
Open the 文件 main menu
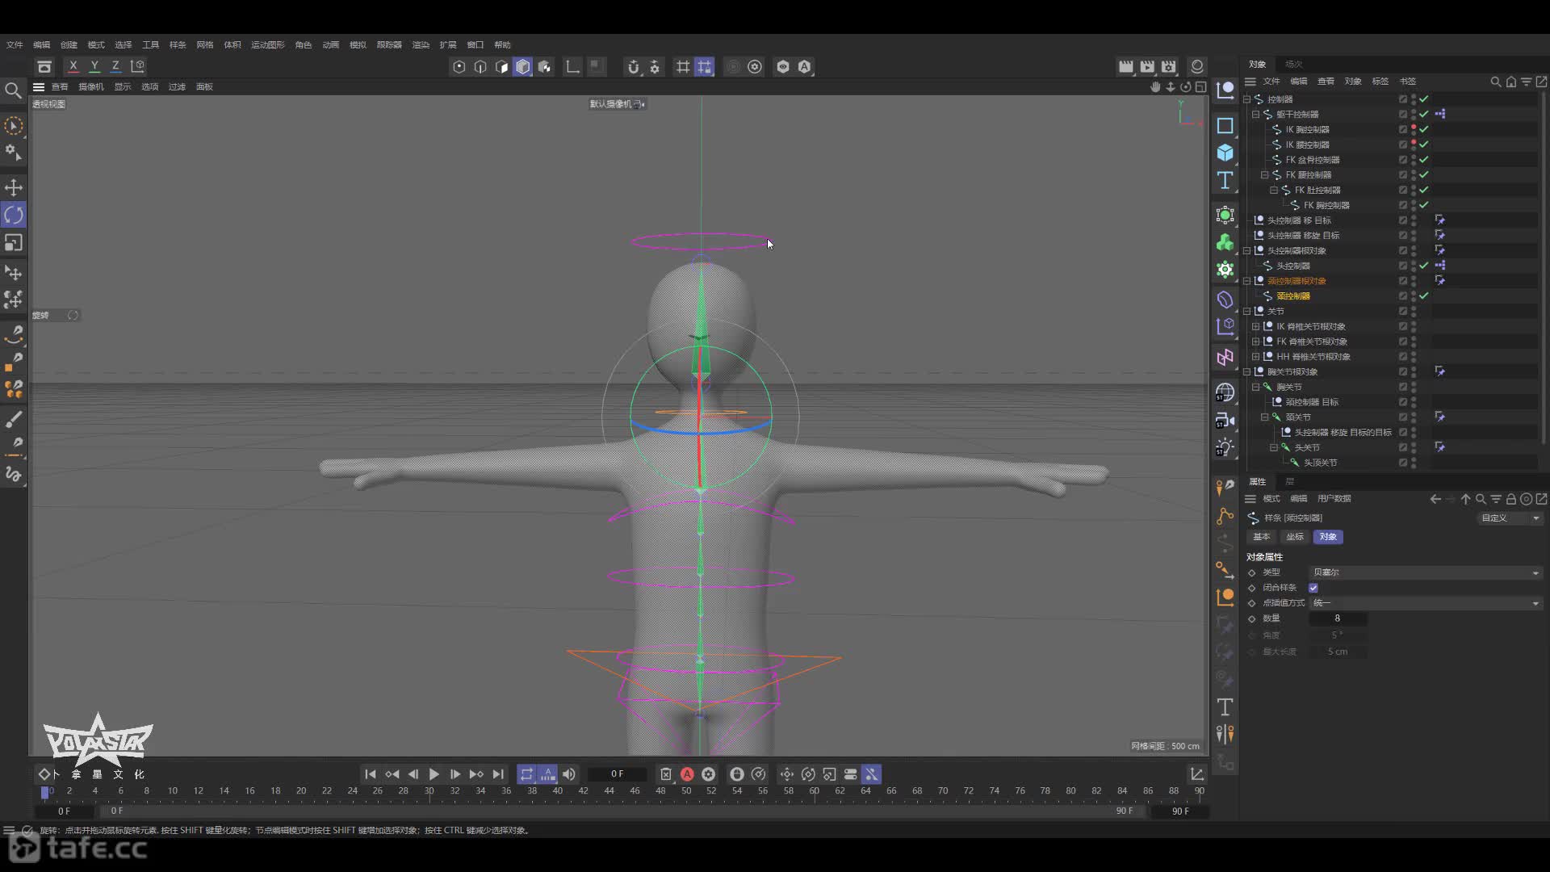coord(15,44)
